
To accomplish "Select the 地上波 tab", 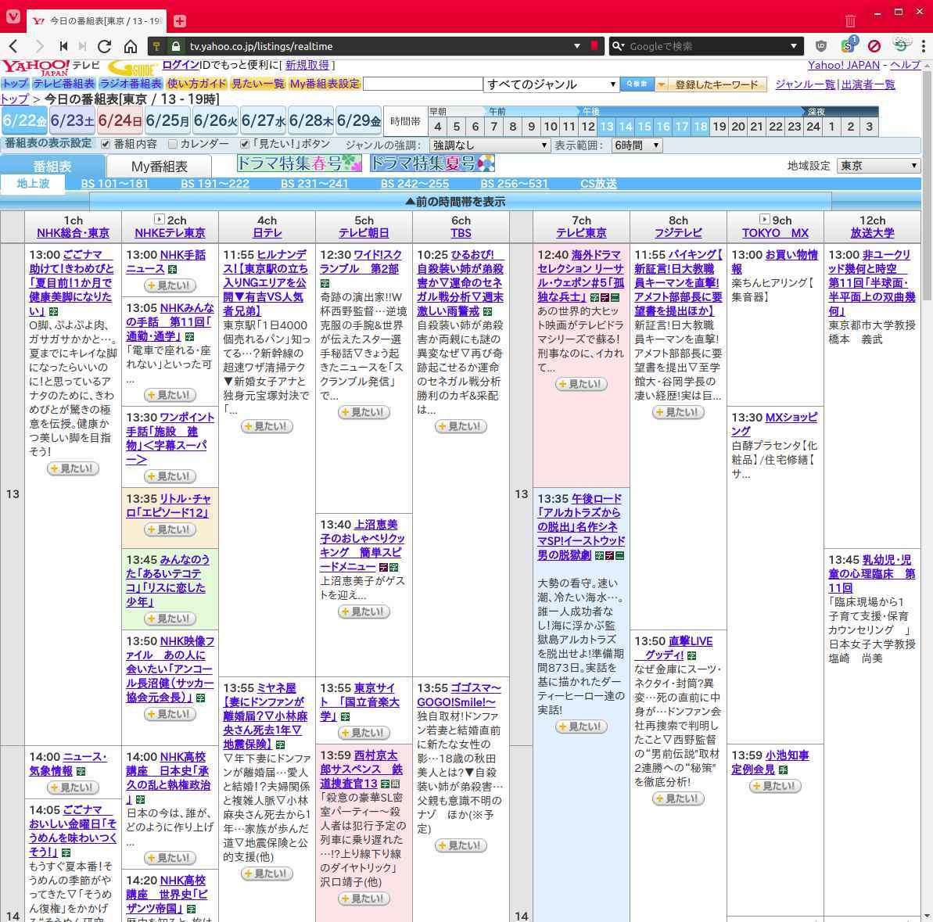I will (33, 183).
